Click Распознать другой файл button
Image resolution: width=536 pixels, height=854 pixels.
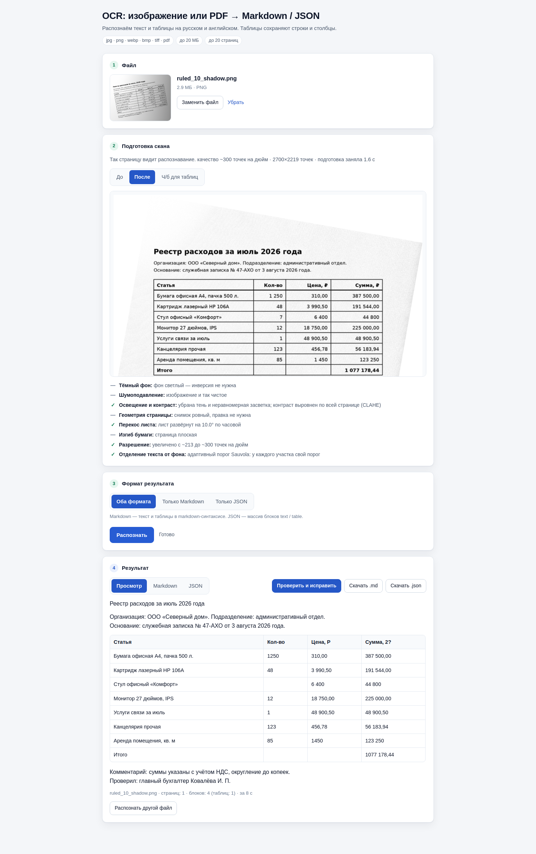pos(143,808)
